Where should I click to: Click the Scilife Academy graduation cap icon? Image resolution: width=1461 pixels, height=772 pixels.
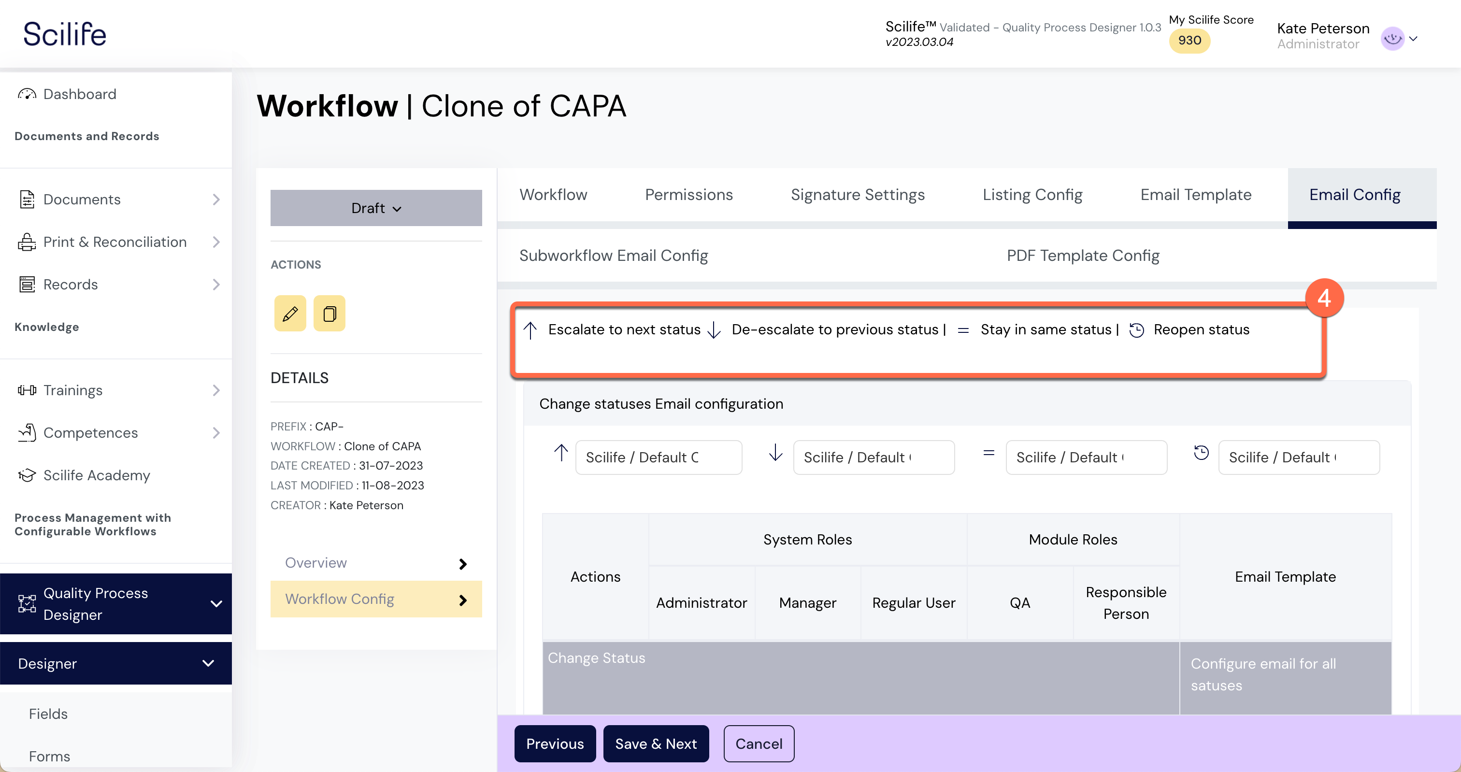[x=27, y=475]
